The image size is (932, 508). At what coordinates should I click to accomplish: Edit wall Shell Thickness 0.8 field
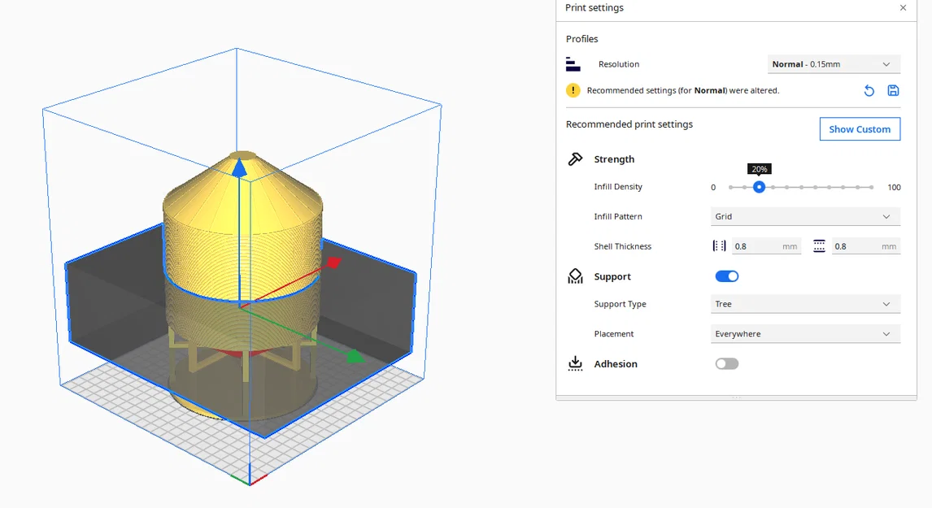pos(765,246)
